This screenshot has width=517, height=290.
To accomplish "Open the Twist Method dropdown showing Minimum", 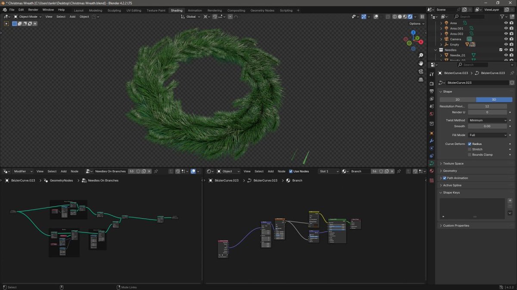I will pos(488,120).
